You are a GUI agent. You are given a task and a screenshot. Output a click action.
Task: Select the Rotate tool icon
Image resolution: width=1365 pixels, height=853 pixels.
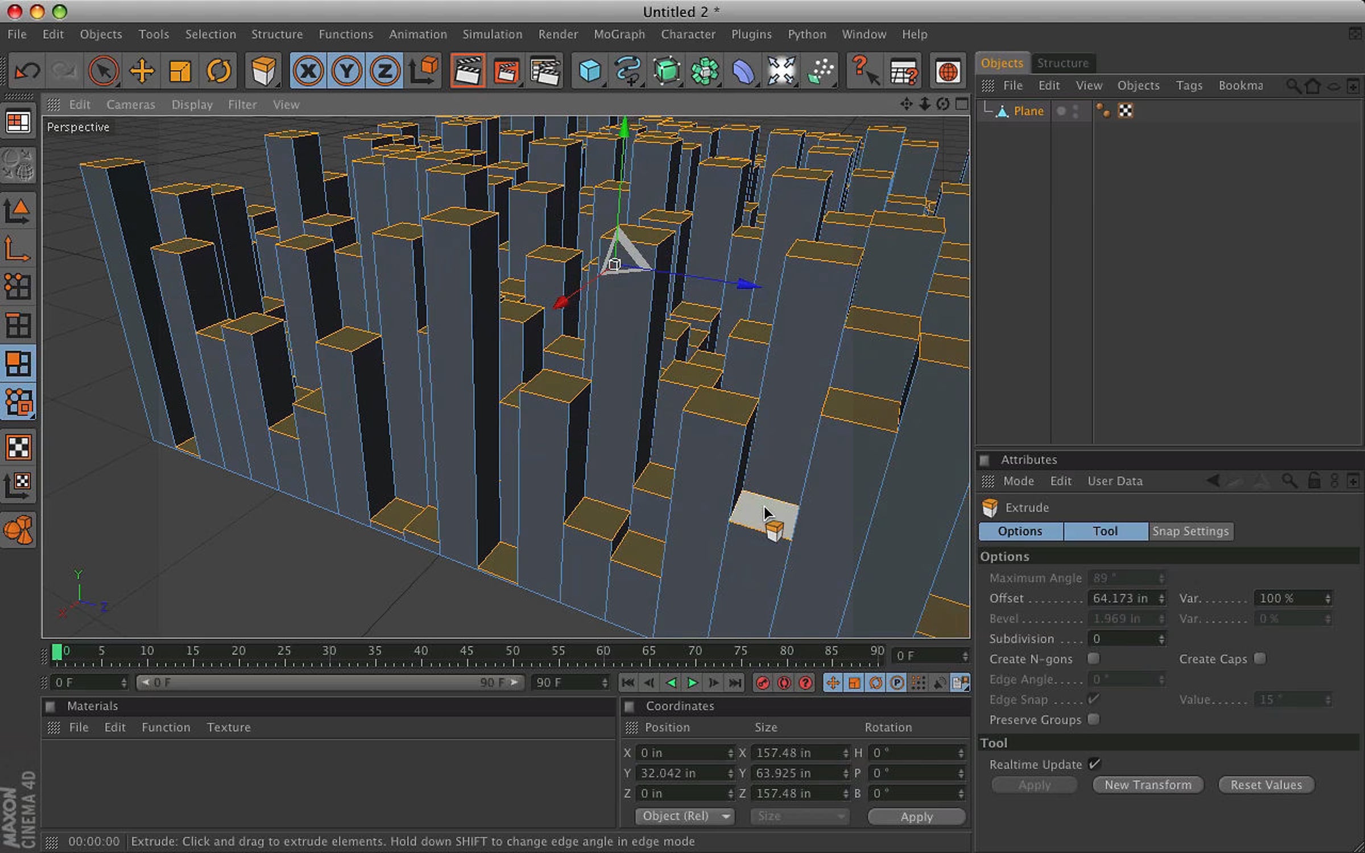pyautogui.click(x=218, y=72)
